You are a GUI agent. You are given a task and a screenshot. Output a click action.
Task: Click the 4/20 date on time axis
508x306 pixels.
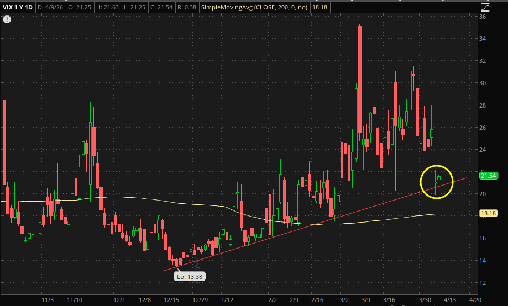[475, 300]
